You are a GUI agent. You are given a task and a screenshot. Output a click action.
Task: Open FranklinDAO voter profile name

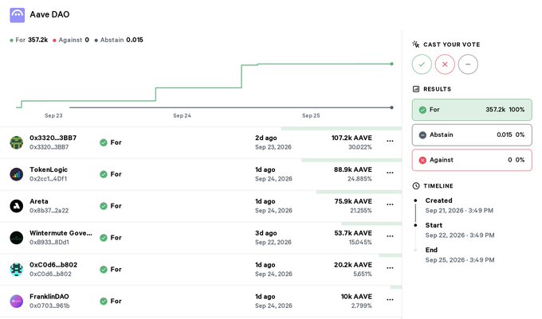pos(49,297)
